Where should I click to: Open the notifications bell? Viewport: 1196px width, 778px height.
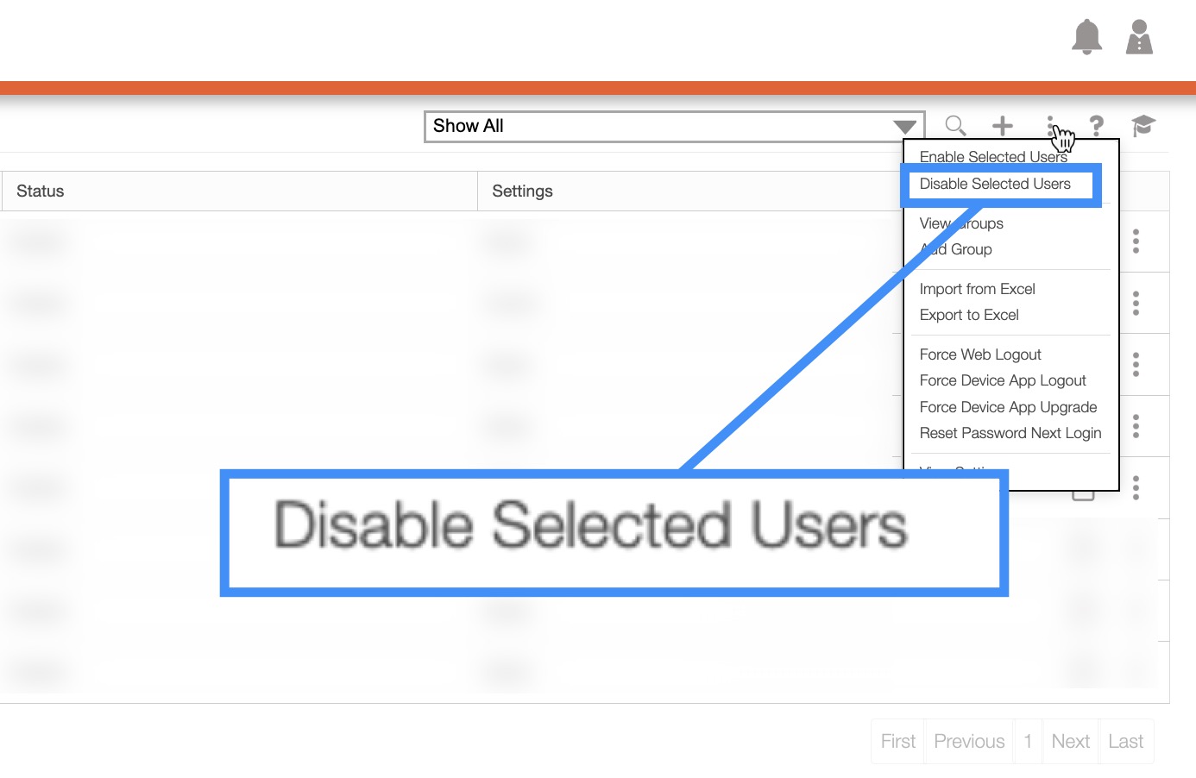pyautogui.click(x=1086, y=37)
